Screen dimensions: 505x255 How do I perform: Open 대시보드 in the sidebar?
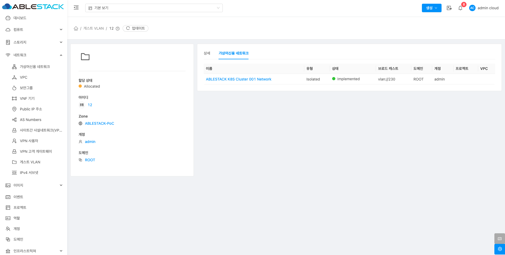(33, 18)
